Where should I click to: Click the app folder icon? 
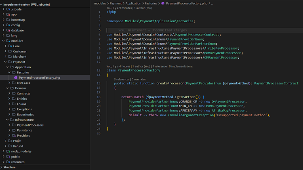8,15
